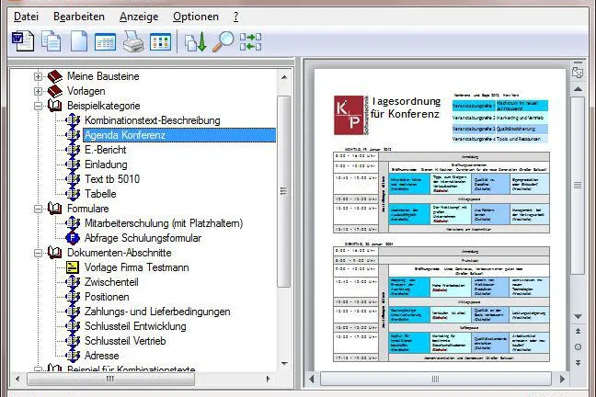Click the circle icon below preview scrollbar
Image resolution: width=596 pixels, height=397 pixels.
[578, 346]
